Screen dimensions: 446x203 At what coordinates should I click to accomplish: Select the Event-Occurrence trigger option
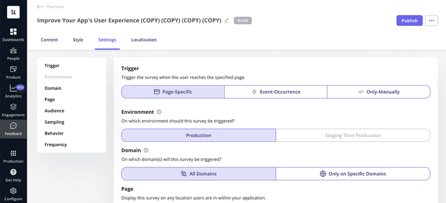point(275,92)
